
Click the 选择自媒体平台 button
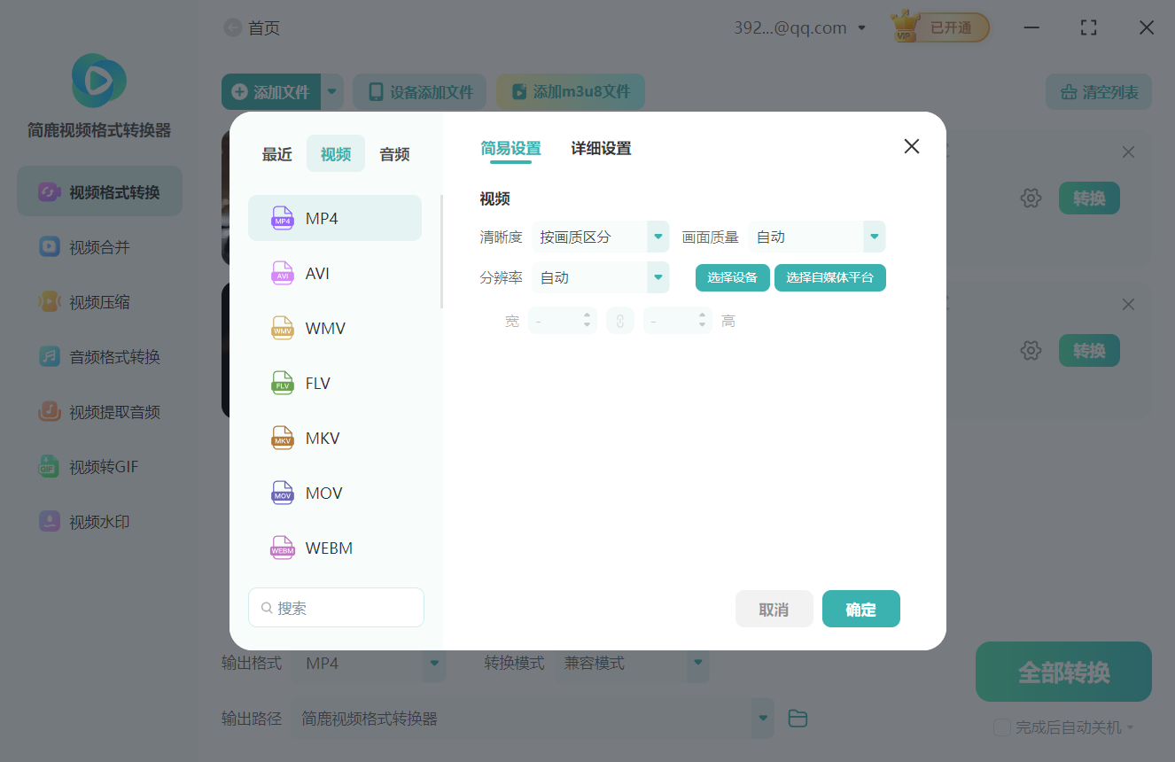[829, 277]
